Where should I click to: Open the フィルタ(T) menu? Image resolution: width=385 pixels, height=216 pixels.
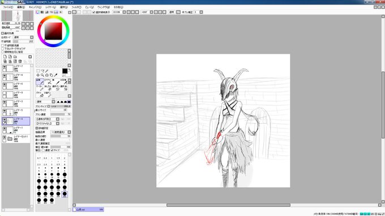click(76, 7)
